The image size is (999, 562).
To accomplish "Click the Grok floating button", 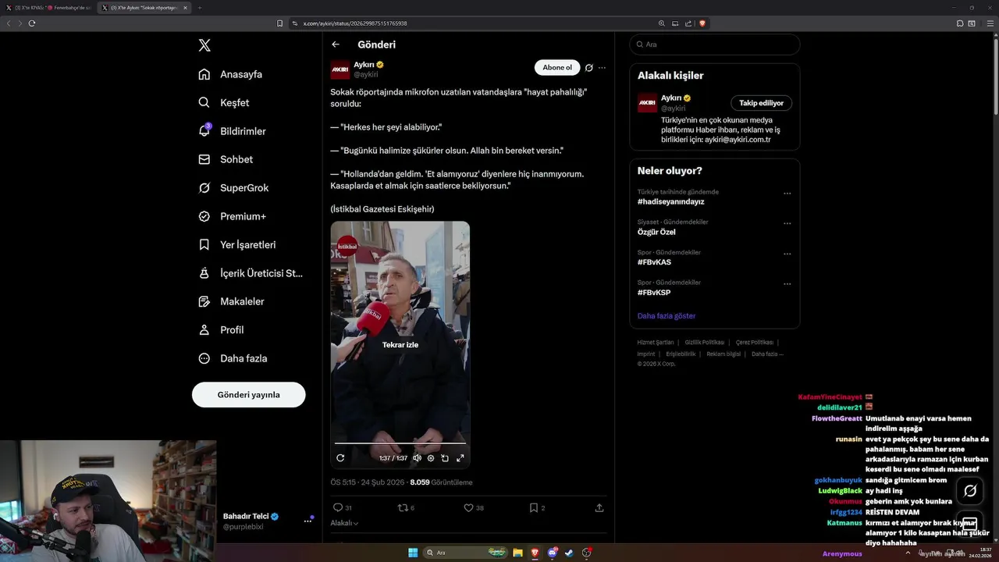I will point(970,491).
